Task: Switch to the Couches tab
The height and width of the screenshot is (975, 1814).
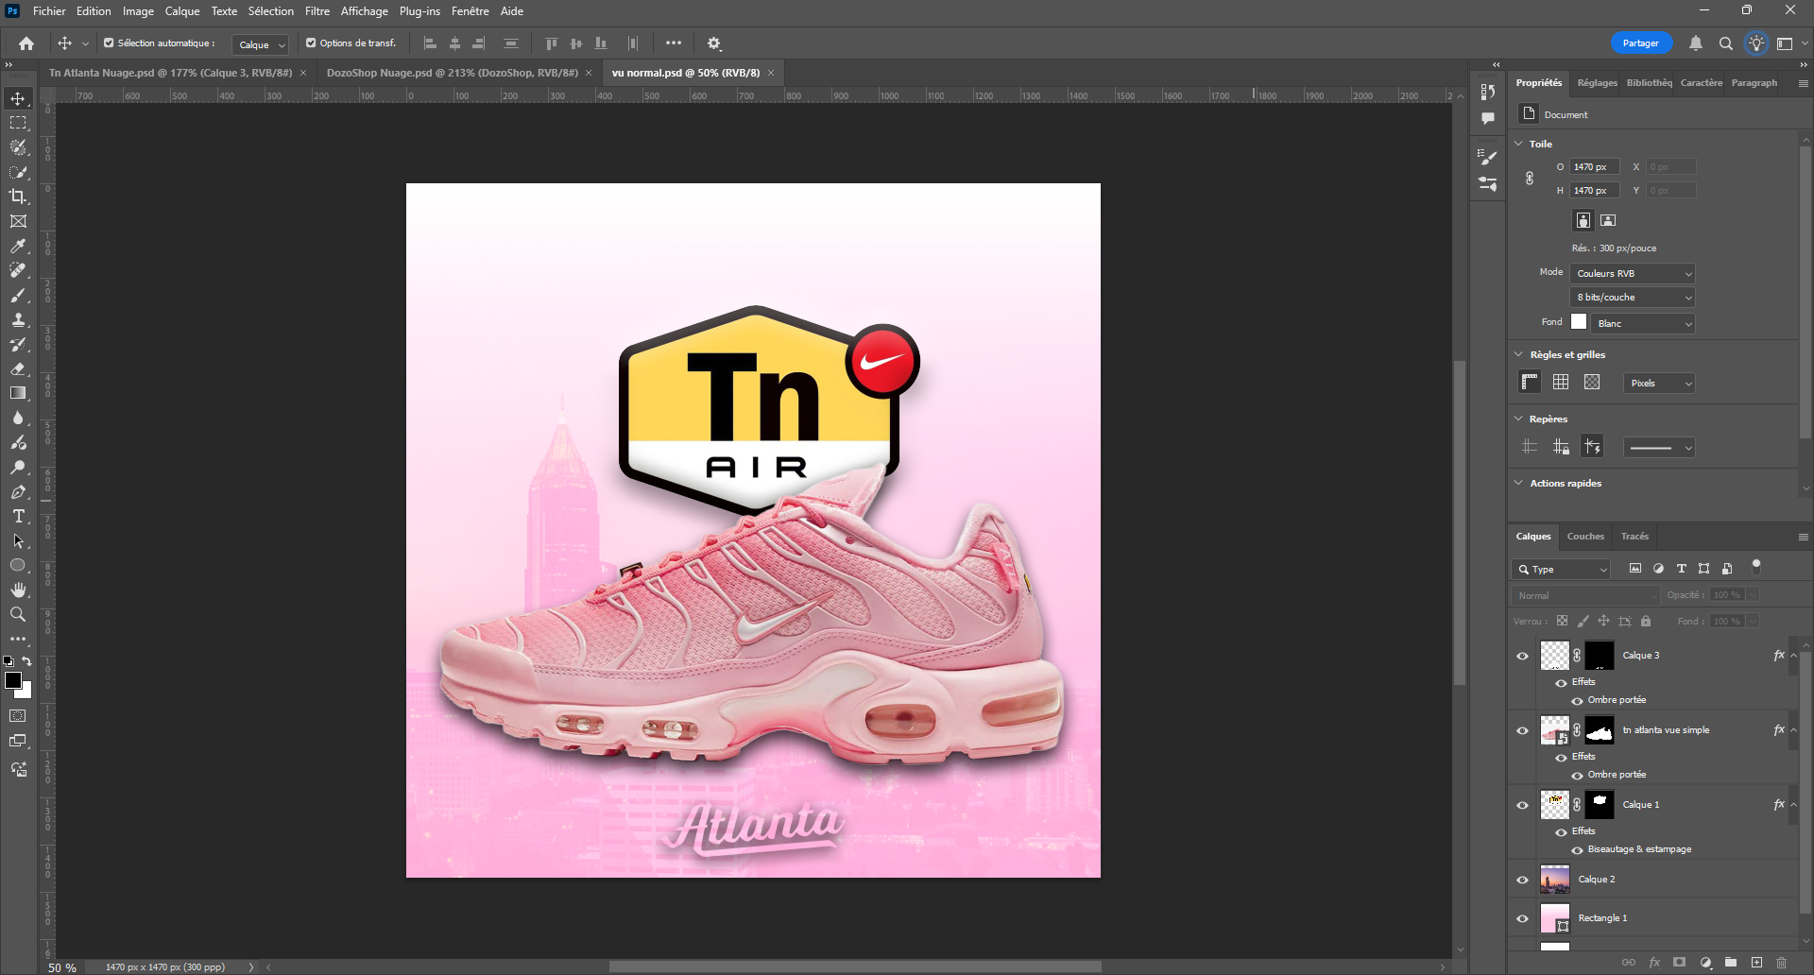Action: point(1585,537)
